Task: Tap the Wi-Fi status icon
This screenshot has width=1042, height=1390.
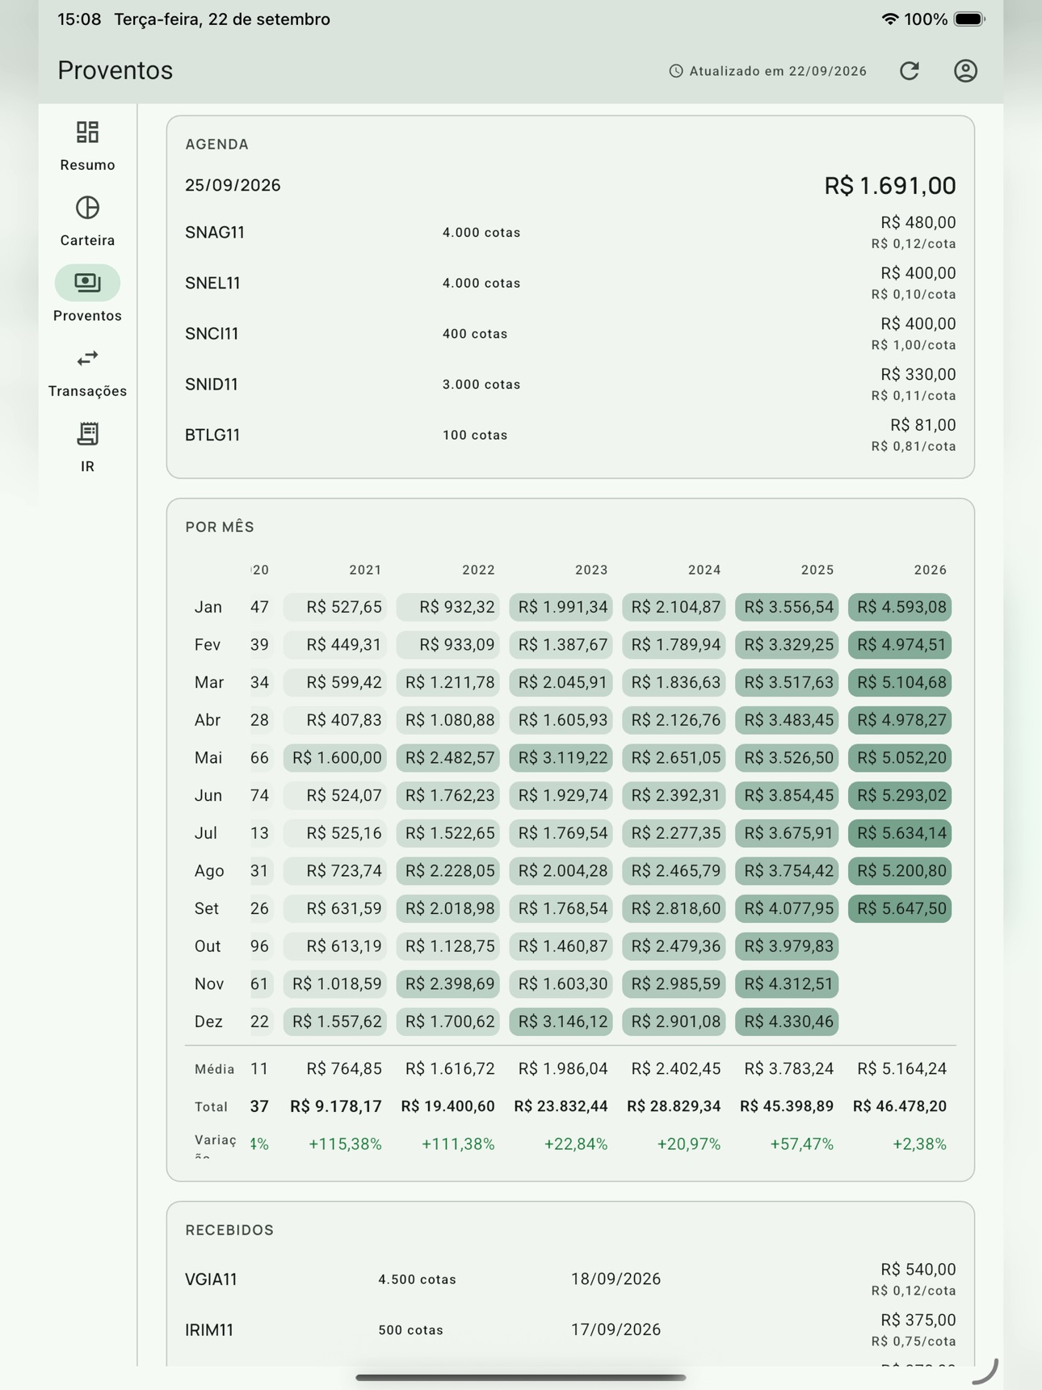Action: tap(889, 19)
